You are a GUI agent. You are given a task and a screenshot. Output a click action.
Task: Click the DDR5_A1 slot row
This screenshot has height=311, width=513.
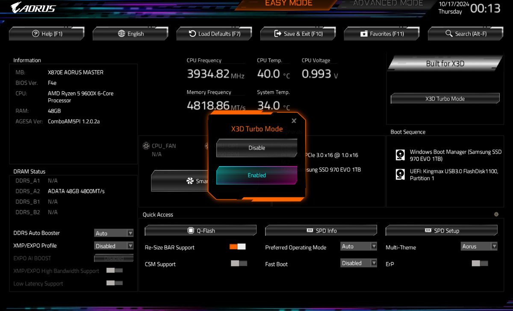pos(37,181)
